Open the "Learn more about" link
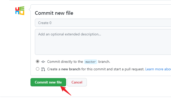The width and height of the screenshot is (171, 99). coord(158,69)
